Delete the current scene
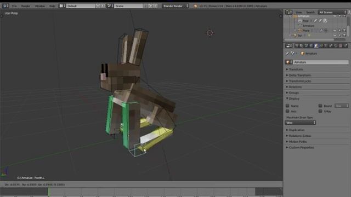 tap(155, 6)
